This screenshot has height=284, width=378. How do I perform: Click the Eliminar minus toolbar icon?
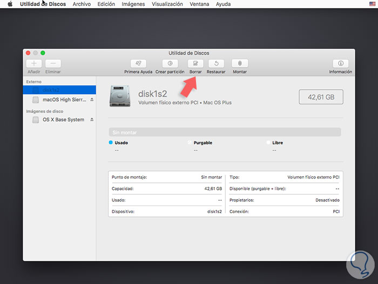click(x=53, y=63)
